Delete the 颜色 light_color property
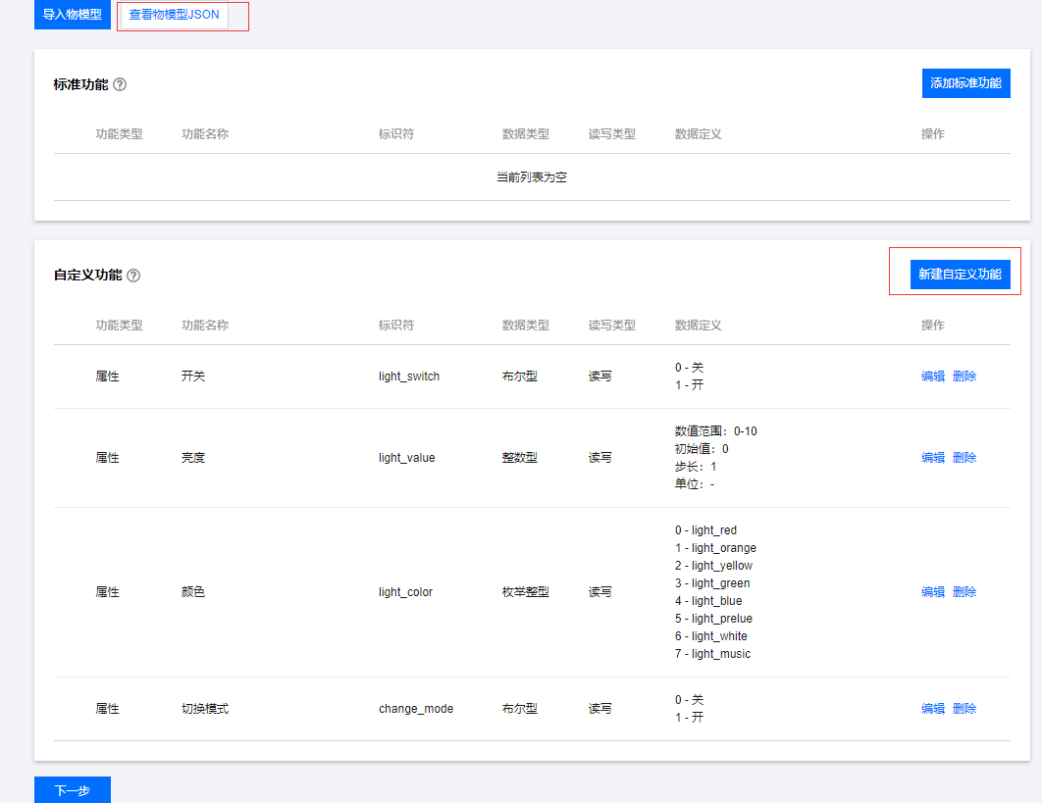Image resolution: width=1042 pixels, height=803 pixels. (964, 592)
